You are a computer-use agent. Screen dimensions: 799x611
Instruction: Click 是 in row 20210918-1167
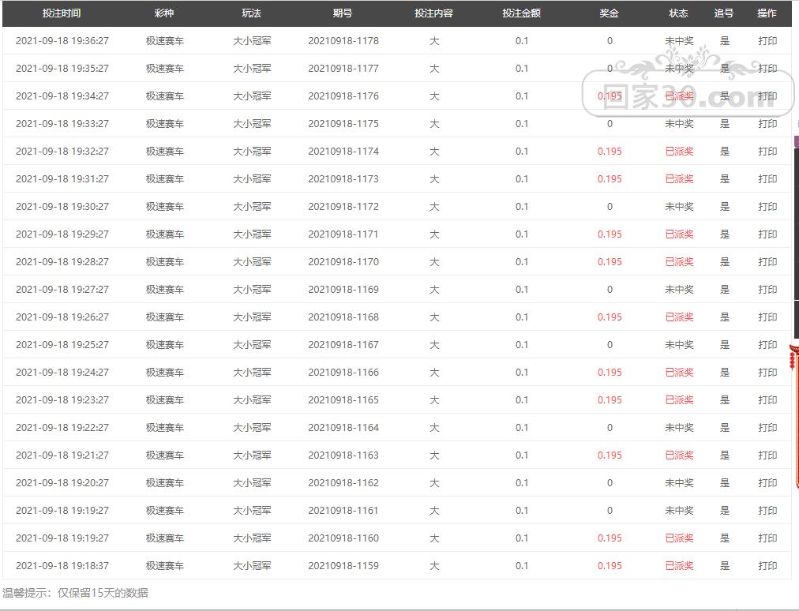point(725,345)
